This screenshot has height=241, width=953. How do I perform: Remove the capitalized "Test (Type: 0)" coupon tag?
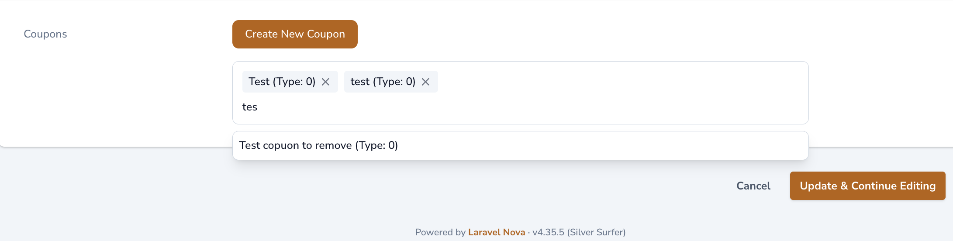tap(325, 82)
